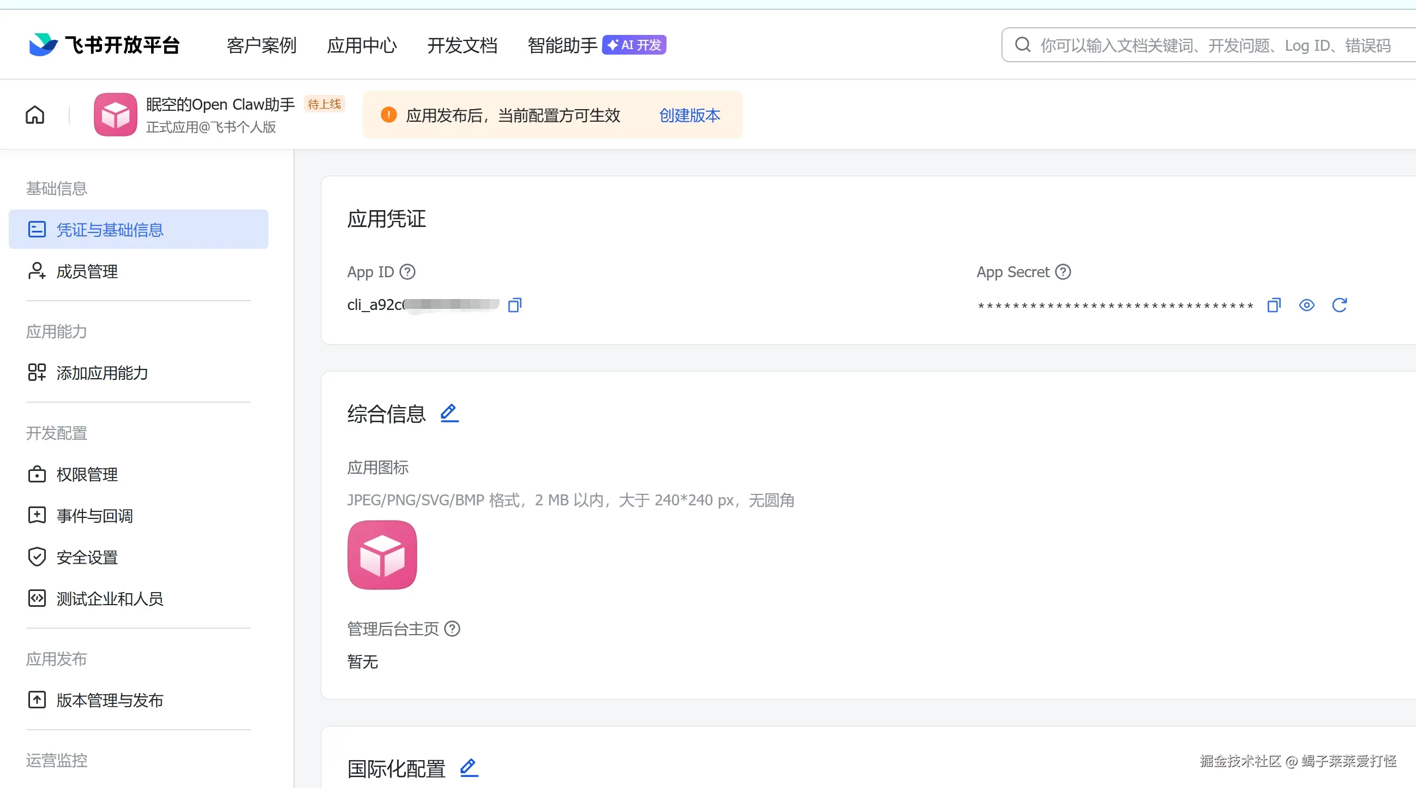Screen dimensions: 1416x788
Task: Click the pink app icon thumbnail
Action: point(382,554)
